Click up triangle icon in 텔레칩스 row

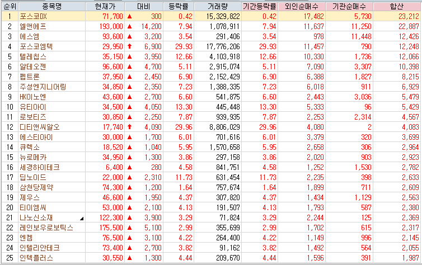point(129,56)
